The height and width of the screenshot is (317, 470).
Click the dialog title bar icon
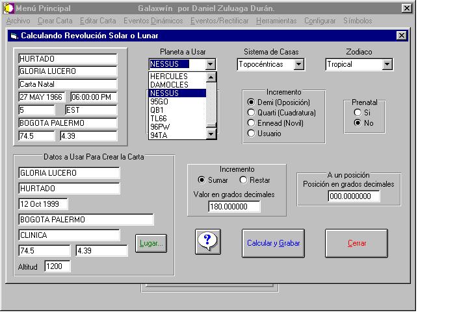point(14,36)
